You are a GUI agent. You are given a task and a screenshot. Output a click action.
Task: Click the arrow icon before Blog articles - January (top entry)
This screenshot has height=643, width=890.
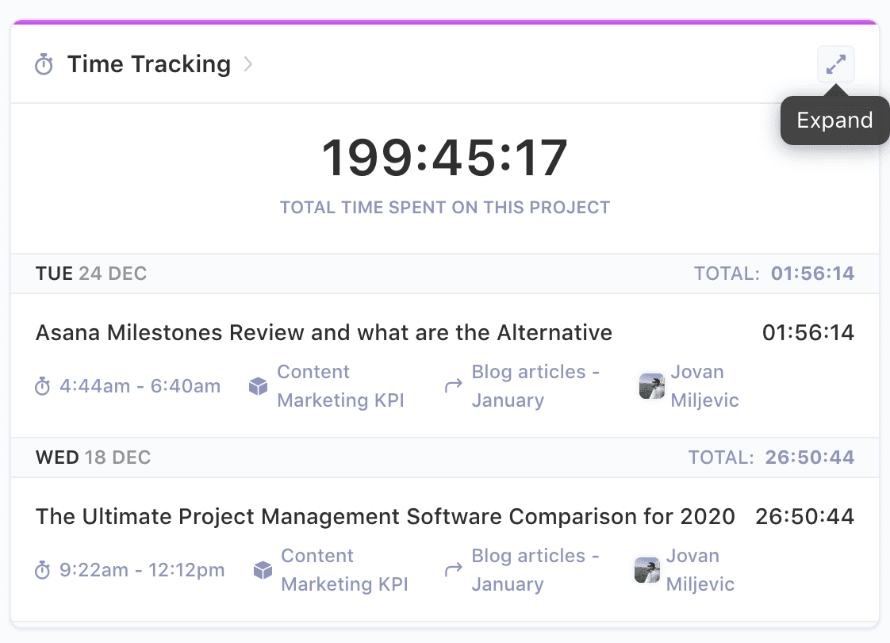point(453,386)
